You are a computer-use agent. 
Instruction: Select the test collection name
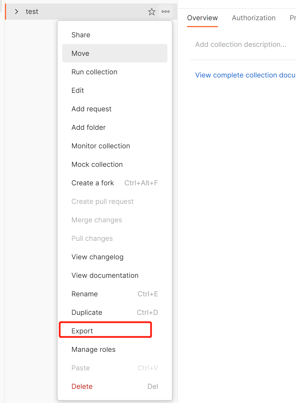click(x=32, y=12)
